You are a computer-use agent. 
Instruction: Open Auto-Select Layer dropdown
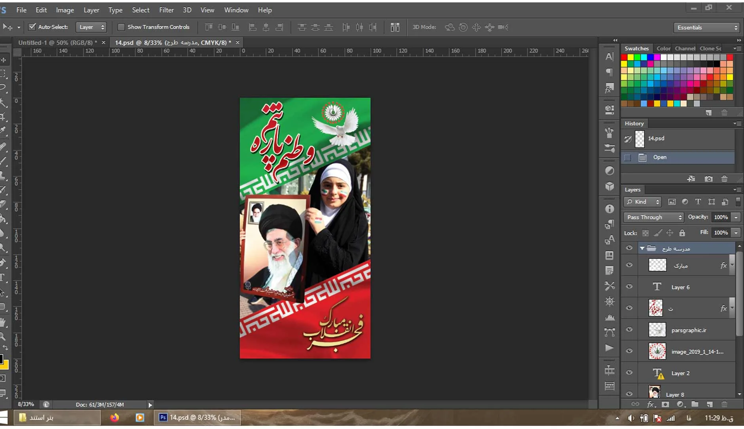click(x=91, y=27)
